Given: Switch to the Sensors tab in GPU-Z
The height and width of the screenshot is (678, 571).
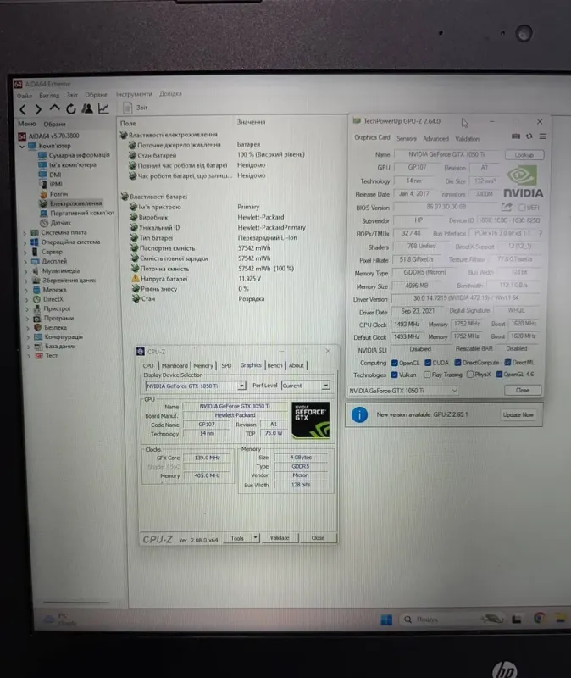Looking at the screenshot, I should pos(407,138).
